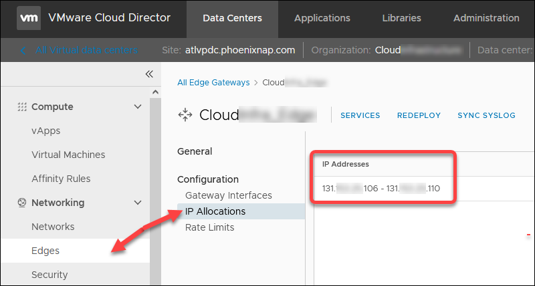
Task: Click the VMware Cloud Director title
Action: [110, 18]
